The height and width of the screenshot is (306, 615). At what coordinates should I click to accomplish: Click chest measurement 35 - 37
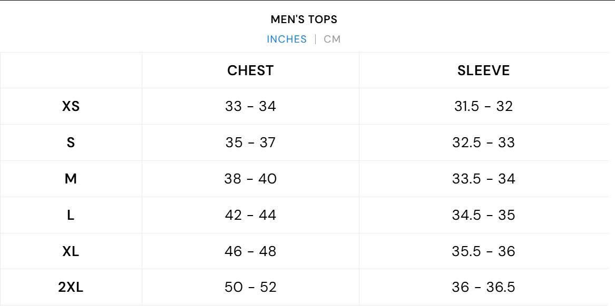point(250,142)
